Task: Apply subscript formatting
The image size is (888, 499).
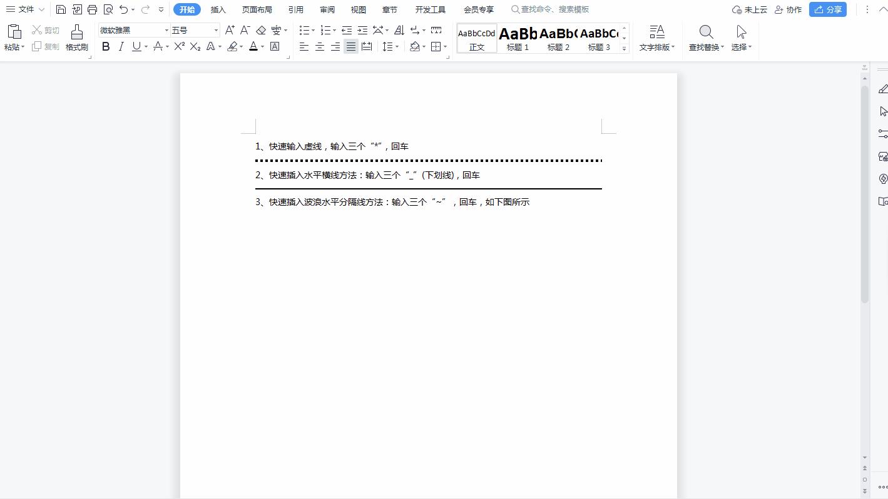Action: tap(195, 46)
